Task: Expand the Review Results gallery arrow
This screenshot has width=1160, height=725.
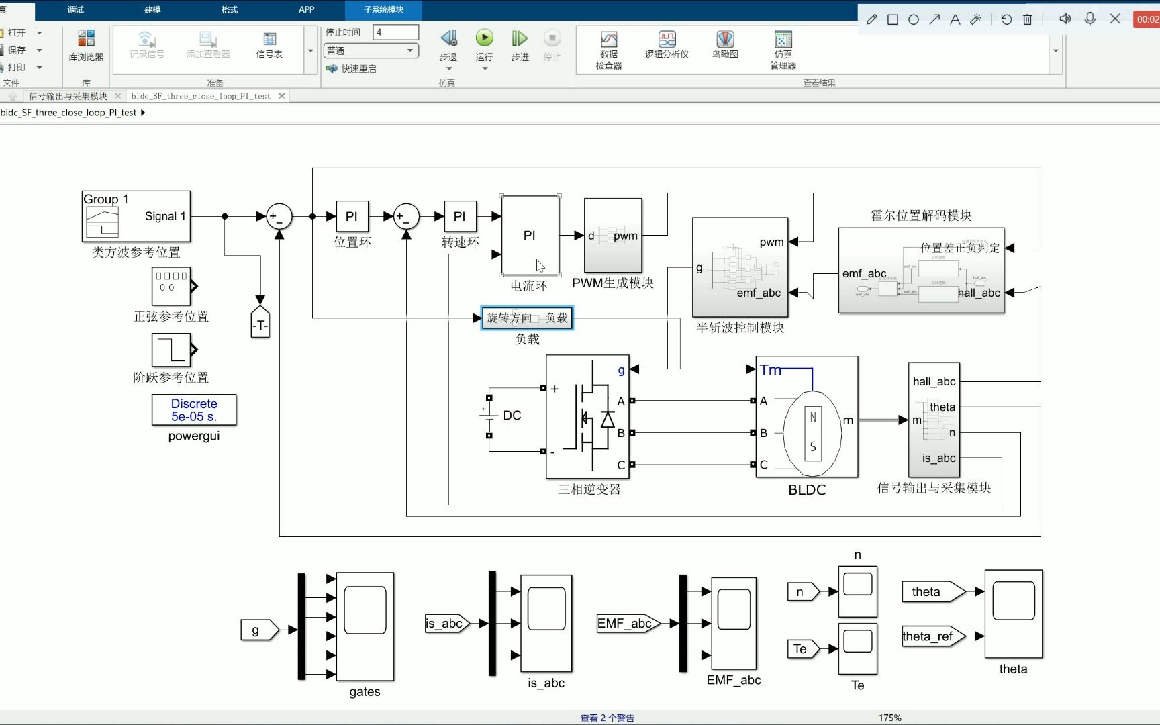Action: click(x=1055, y=50)
